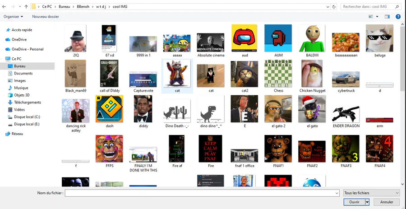Toggle the preview pane icon
This screenshot has height=209, width=406.
(387, 17)
